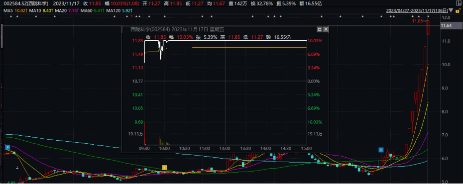Click the vertical scrollbar on the left edge
Viewport: 463px width, 184px height.
click(1, 35)
